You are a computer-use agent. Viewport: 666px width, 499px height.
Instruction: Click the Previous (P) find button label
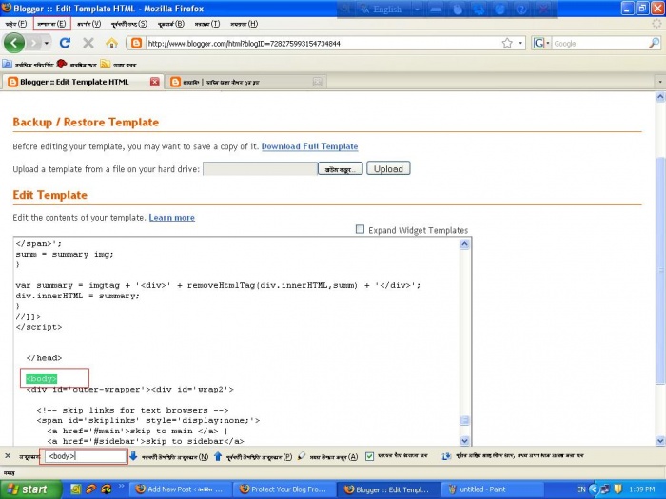(259, 456)
